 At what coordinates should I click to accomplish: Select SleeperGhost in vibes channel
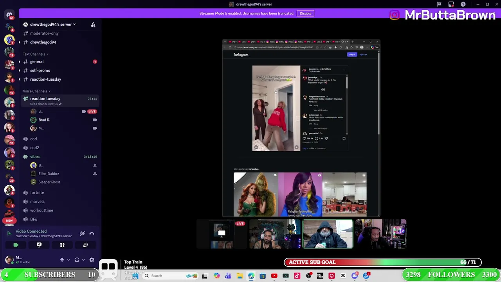pos(64,182)
